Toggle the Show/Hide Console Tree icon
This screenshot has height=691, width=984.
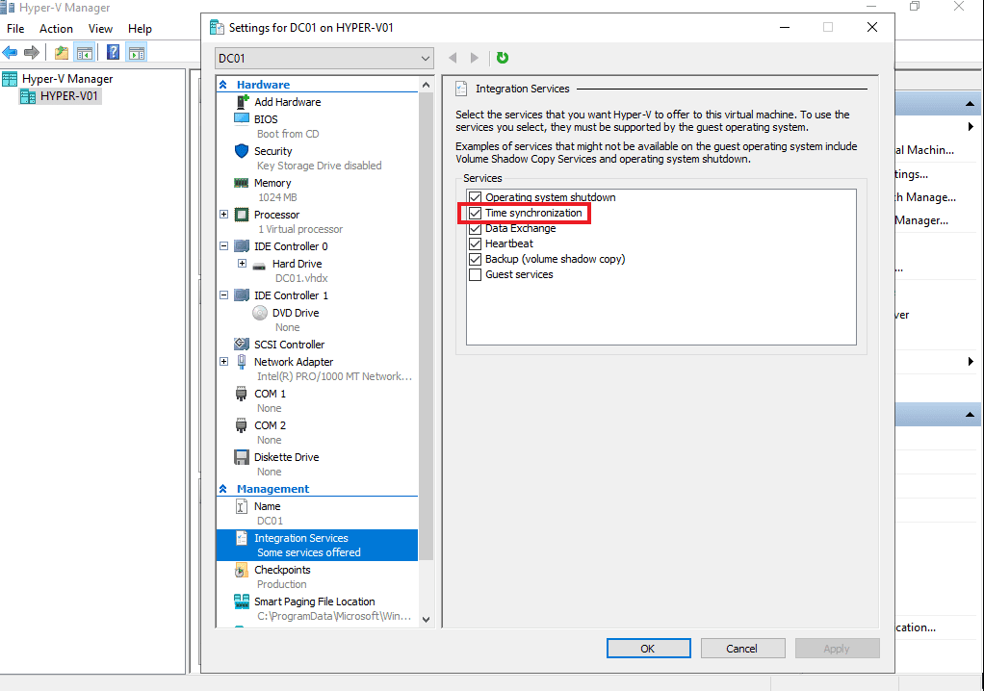coord(84,53)
